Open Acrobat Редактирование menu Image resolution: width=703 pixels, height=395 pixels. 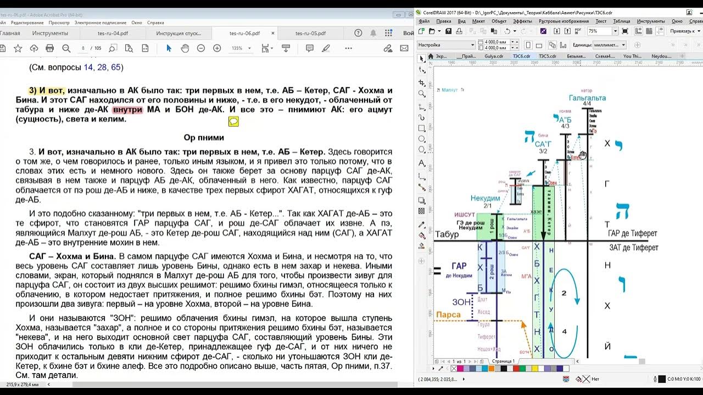pyautogui.click(x=27, y=22)
